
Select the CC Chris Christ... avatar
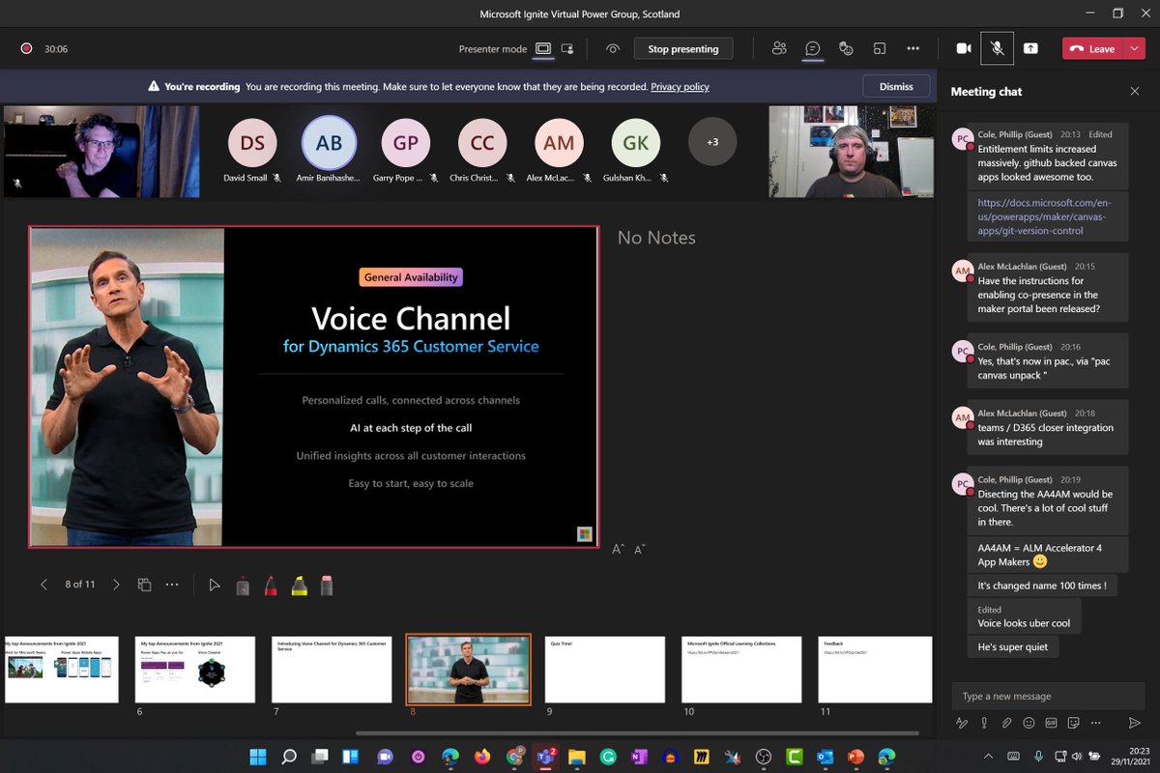coord(482,143)
